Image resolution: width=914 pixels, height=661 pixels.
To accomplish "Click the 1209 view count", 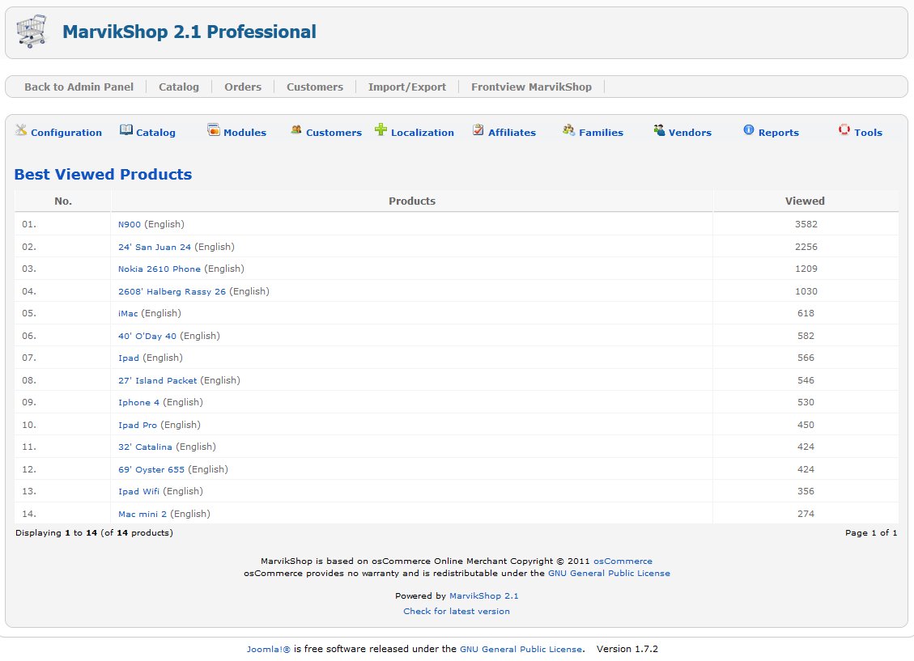I will [x=806, y=269].
